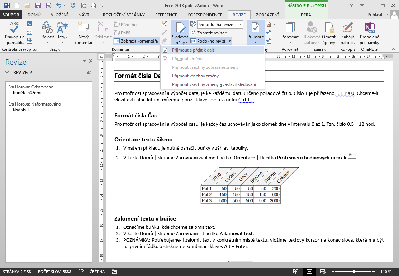Open Customize Quick Access Toolbar dropdown
This screenshot has height=276, width=399.
[102, 5]
